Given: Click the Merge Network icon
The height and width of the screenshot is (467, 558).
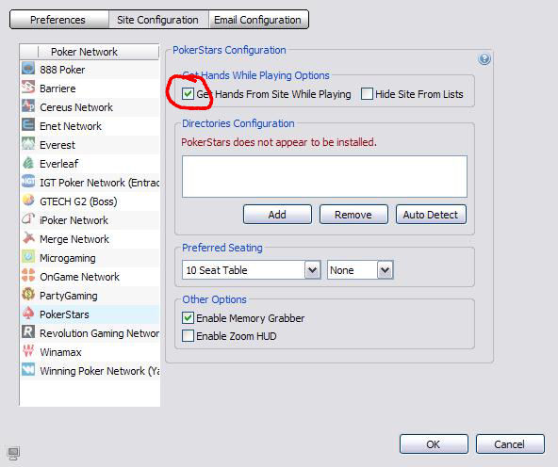Looking at the screenshot, I should click(28, 238).
